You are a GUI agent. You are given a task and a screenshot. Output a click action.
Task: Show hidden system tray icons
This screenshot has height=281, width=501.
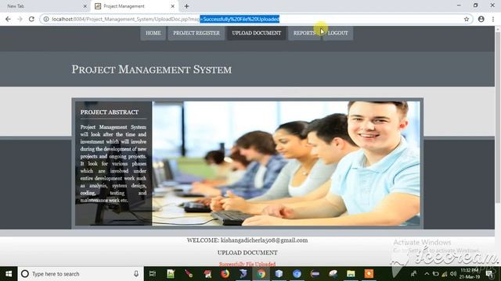point(427,274)
